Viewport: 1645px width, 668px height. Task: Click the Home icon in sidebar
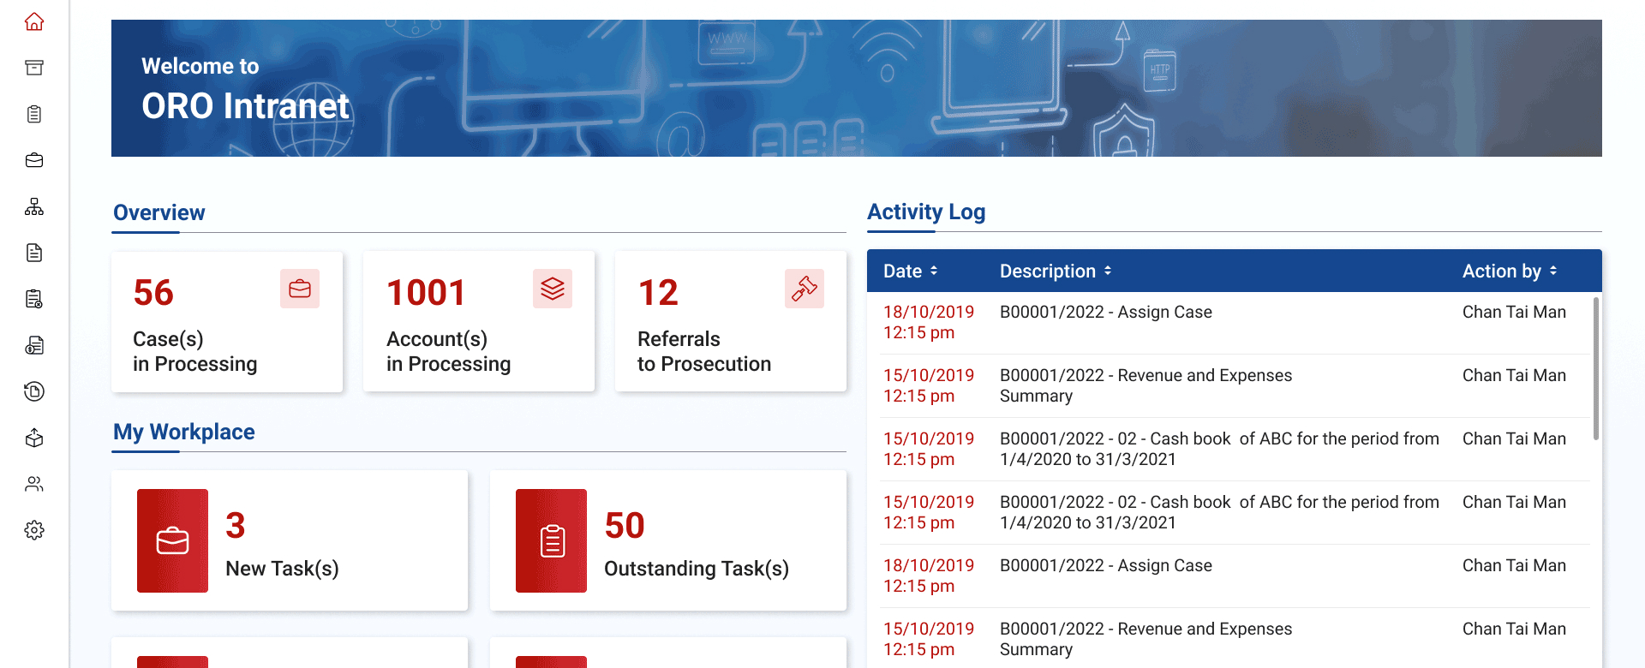pos(34,21)
